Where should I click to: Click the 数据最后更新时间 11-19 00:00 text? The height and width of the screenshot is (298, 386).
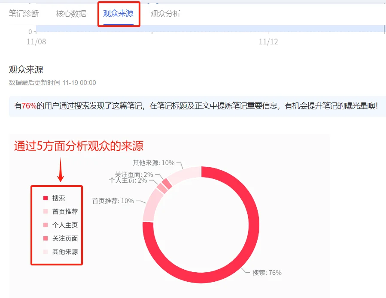coord(52,83)
